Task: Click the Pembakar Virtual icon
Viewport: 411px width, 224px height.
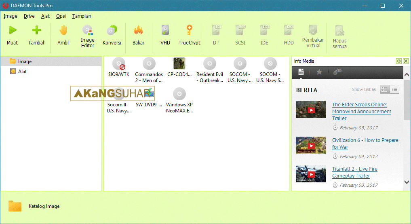Action: (x=313, y=30)
